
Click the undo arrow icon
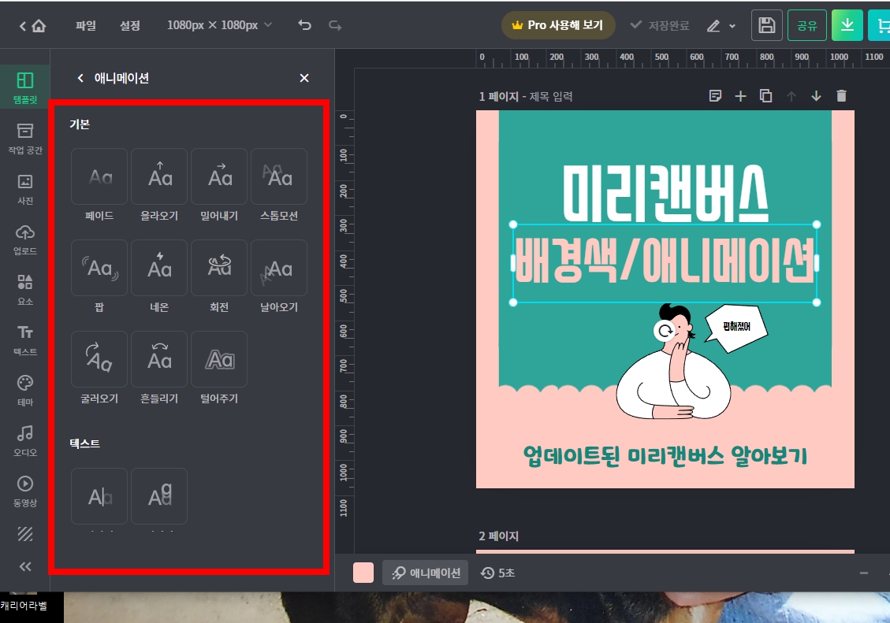click(x=304, y=24)
